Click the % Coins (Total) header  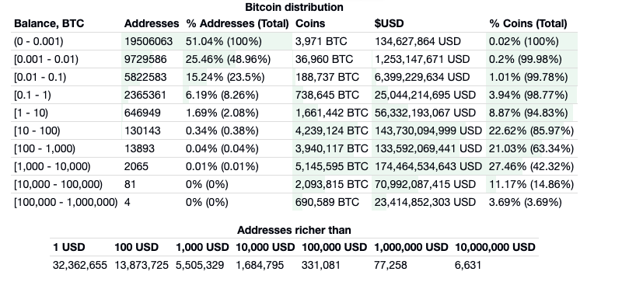528,23
